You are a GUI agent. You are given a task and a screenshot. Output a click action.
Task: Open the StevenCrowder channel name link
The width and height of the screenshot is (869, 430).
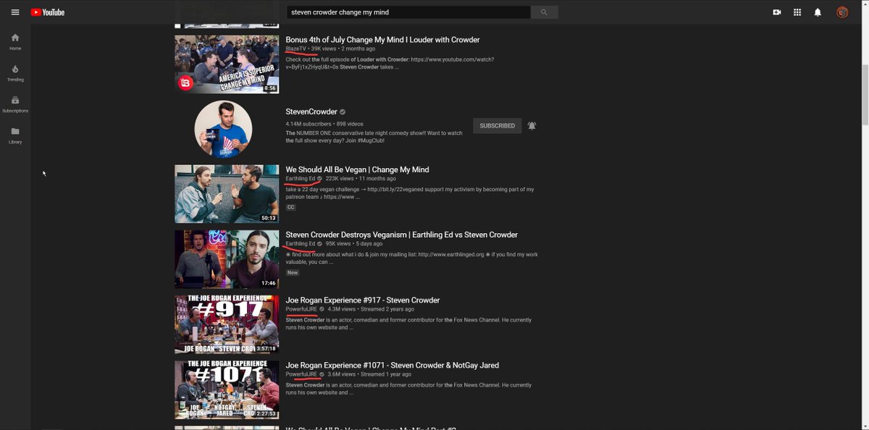tap(311, 112)
